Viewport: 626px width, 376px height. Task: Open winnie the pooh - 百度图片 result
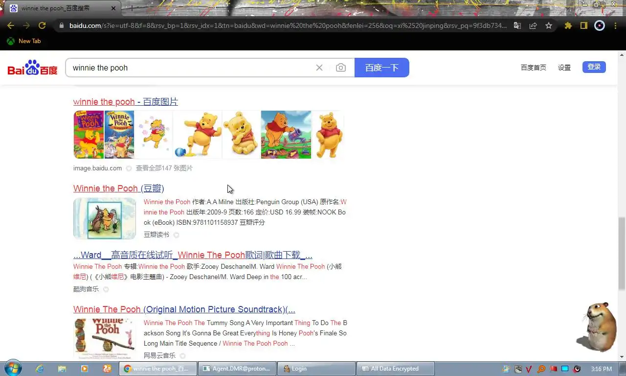[x=126, y=102]
